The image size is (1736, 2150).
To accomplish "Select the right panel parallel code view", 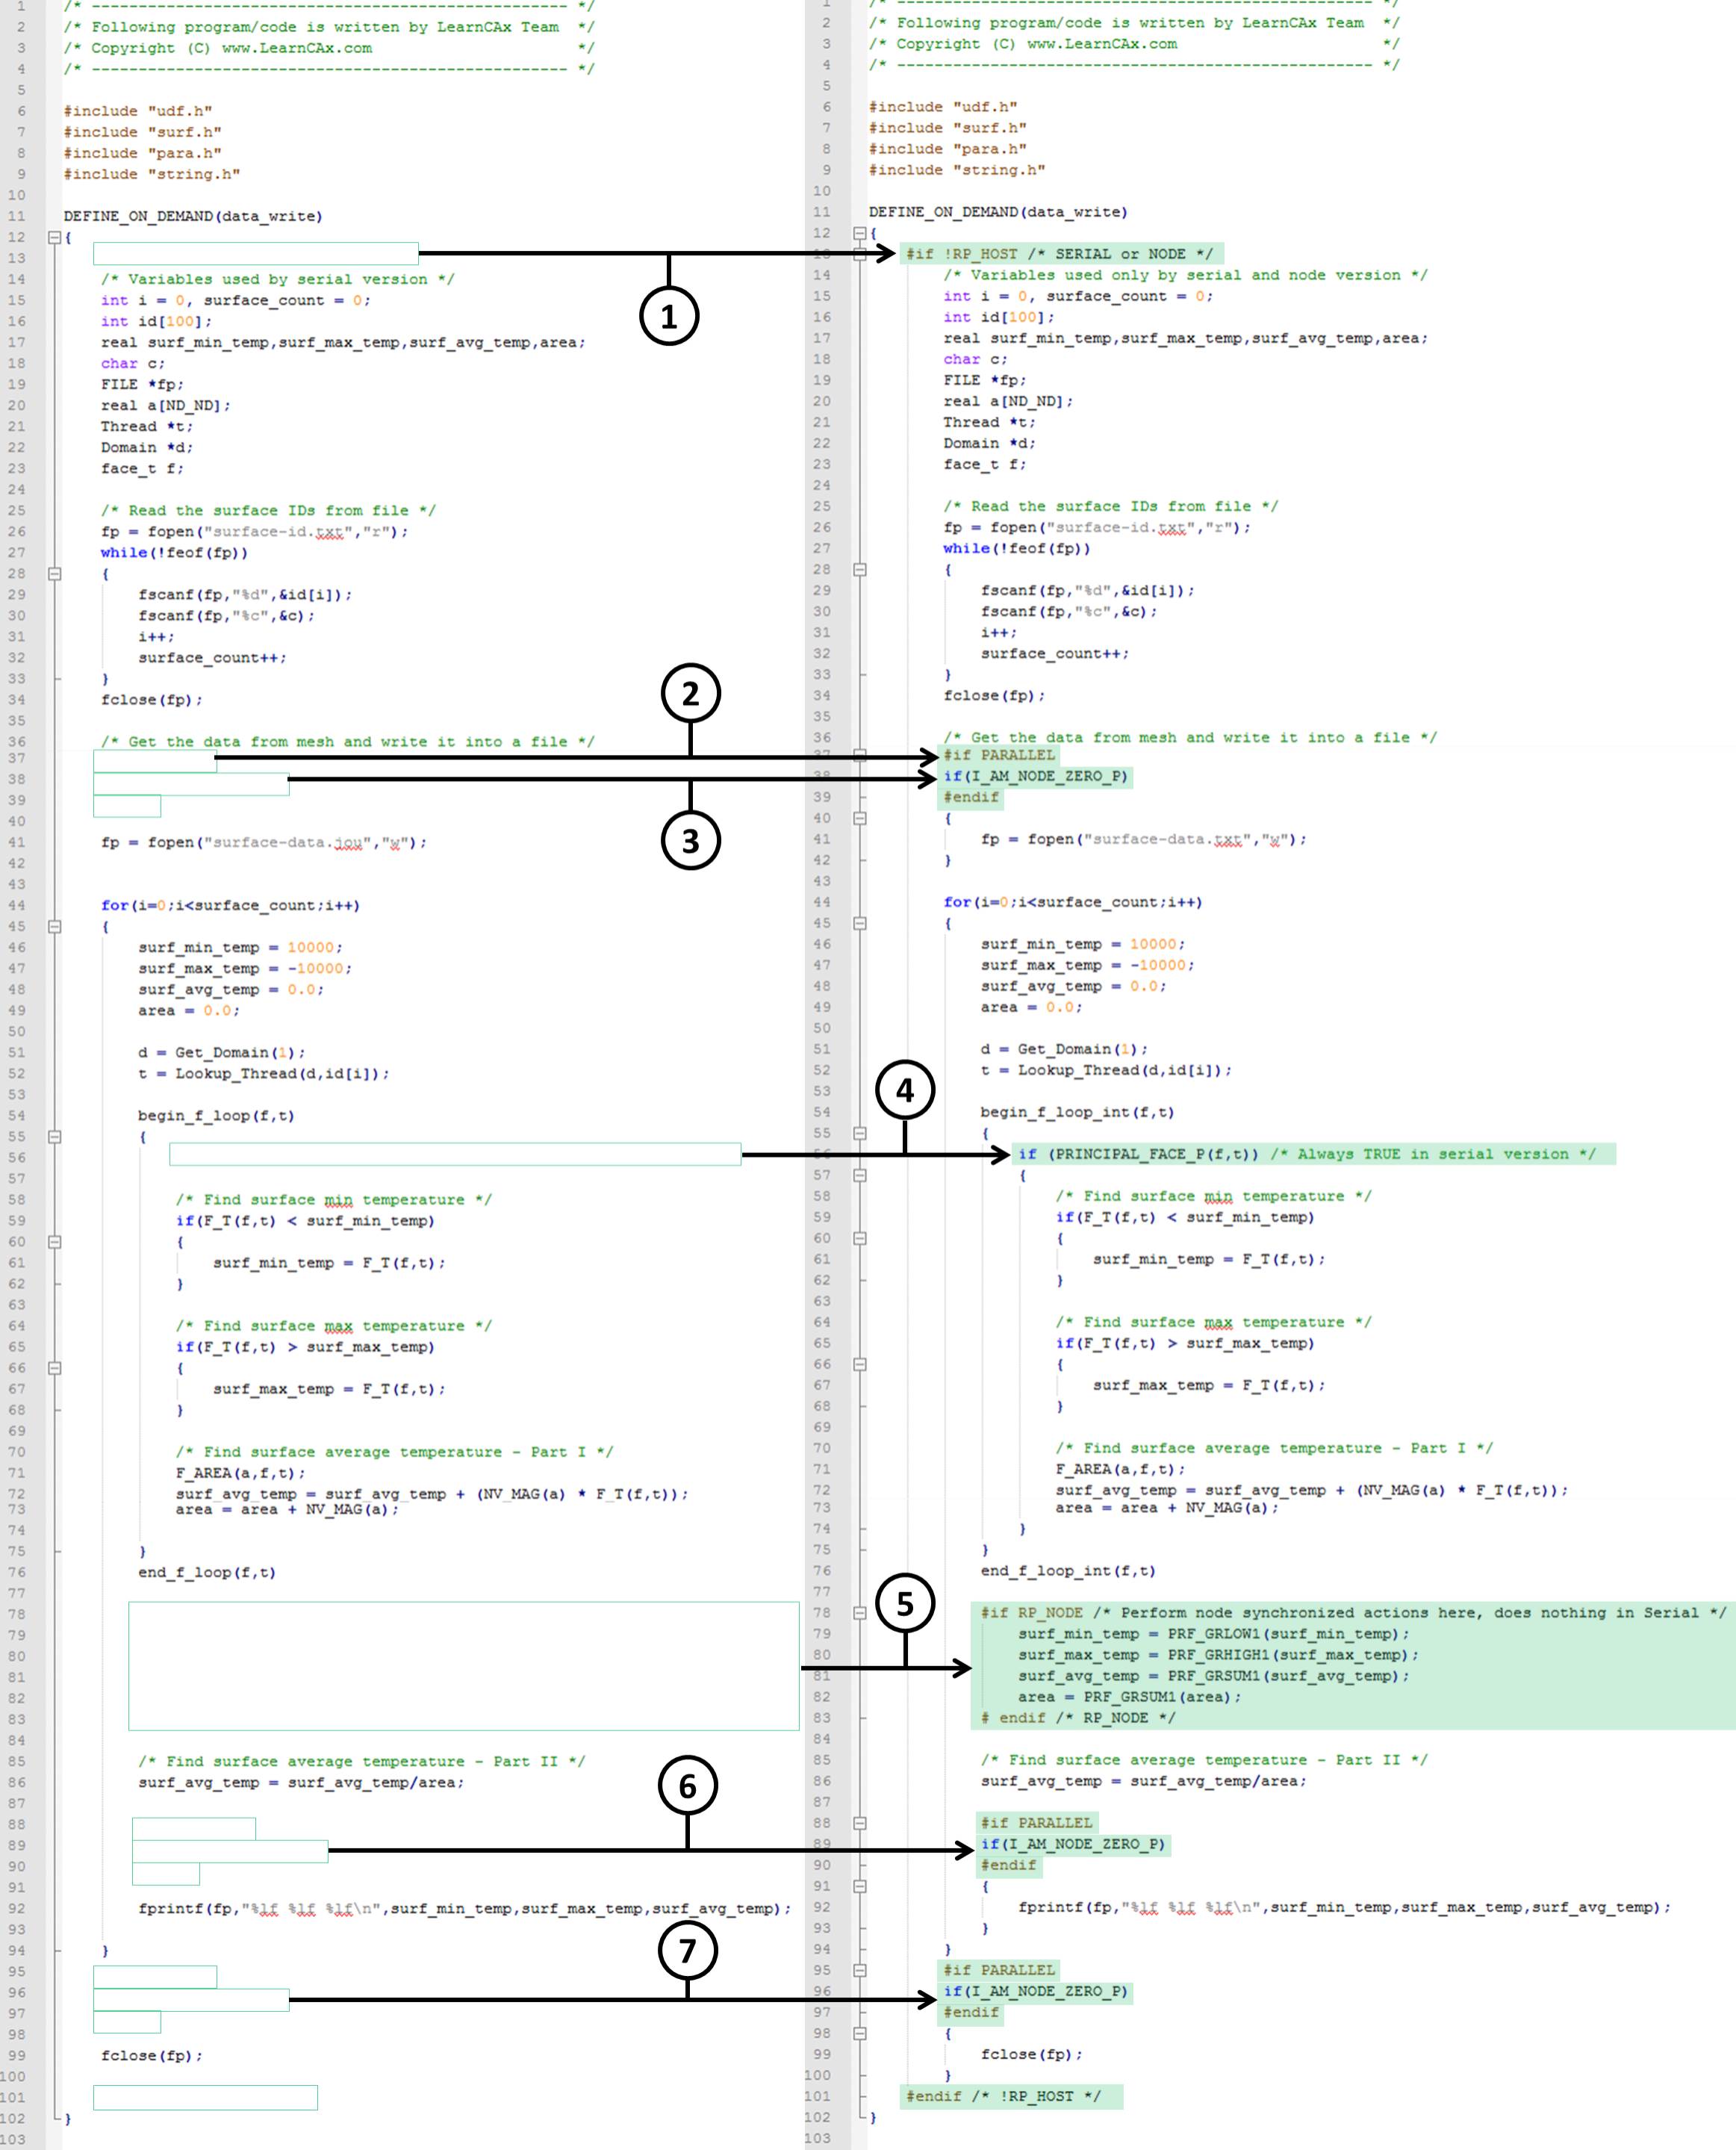I will (x=1302, y=1075).
